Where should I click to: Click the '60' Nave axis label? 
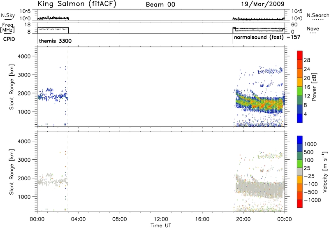pyautogui.click(x=294, y=25)
